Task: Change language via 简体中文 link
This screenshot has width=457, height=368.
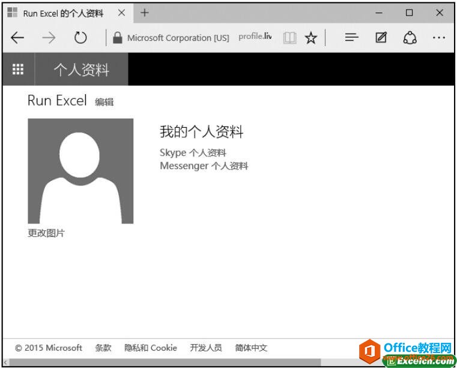Action: click(x=251, y=348)
